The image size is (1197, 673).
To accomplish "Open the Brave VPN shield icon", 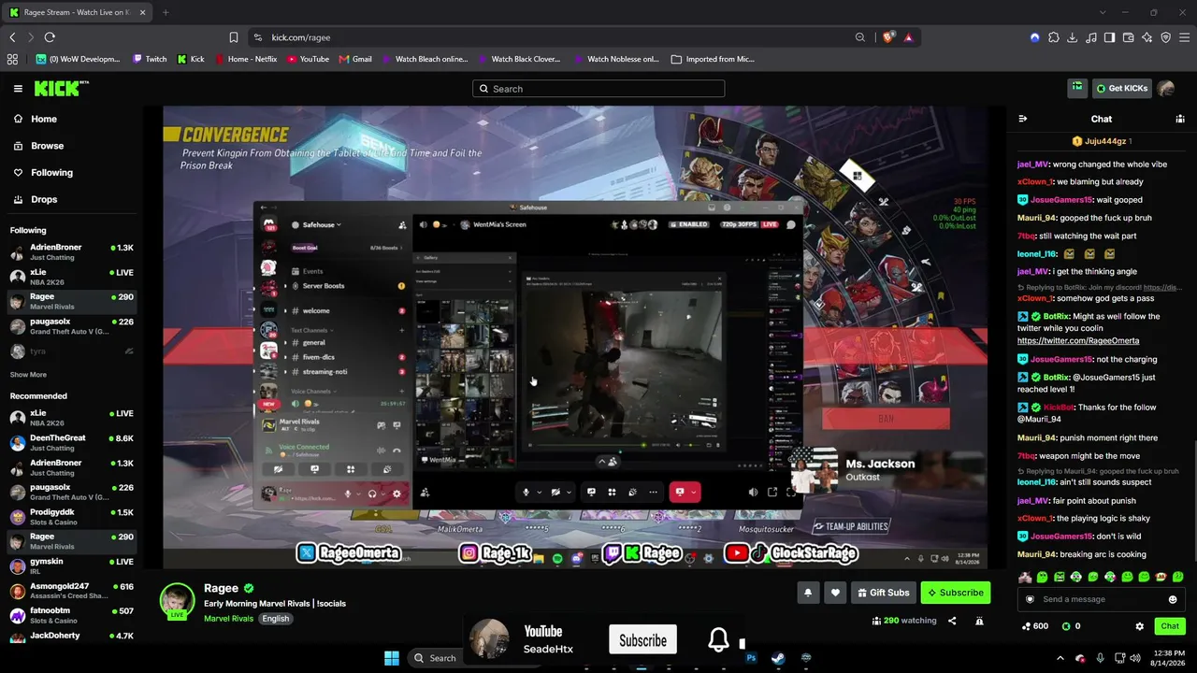I will pos(1166,37).
